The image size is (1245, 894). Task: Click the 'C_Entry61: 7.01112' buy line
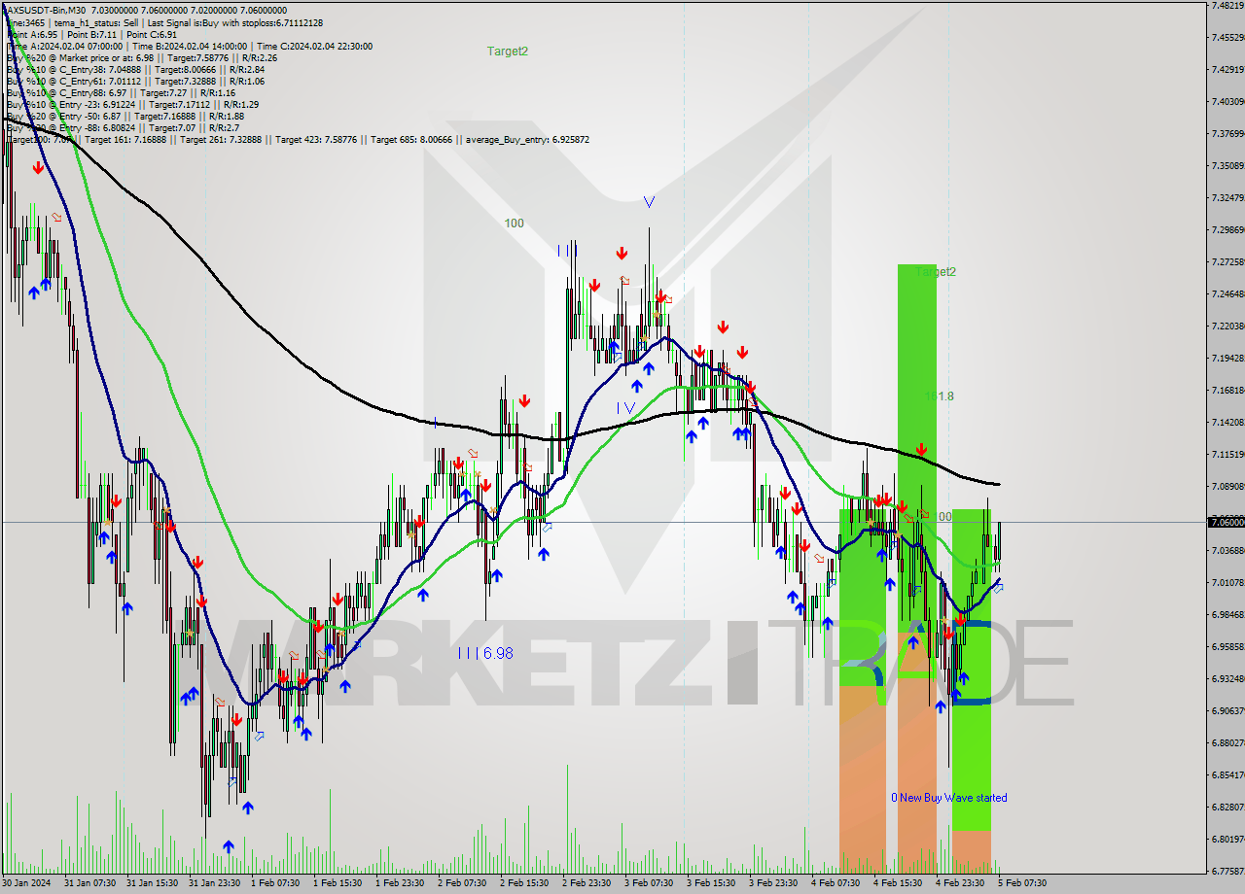click(x=134, y=81)
